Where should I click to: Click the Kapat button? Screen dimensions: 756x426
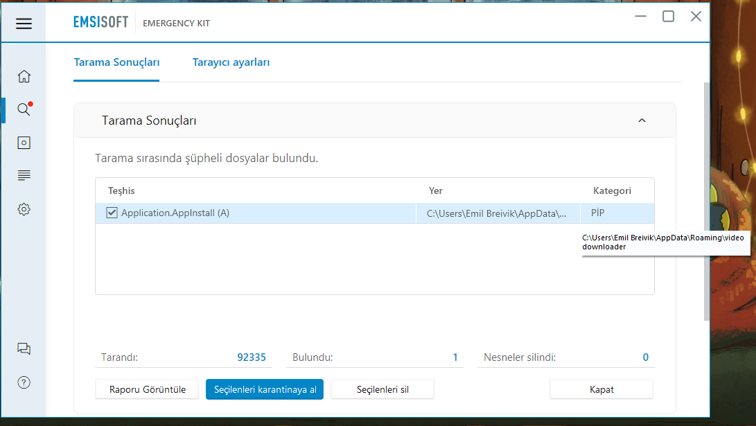click(x=601, y=389)
